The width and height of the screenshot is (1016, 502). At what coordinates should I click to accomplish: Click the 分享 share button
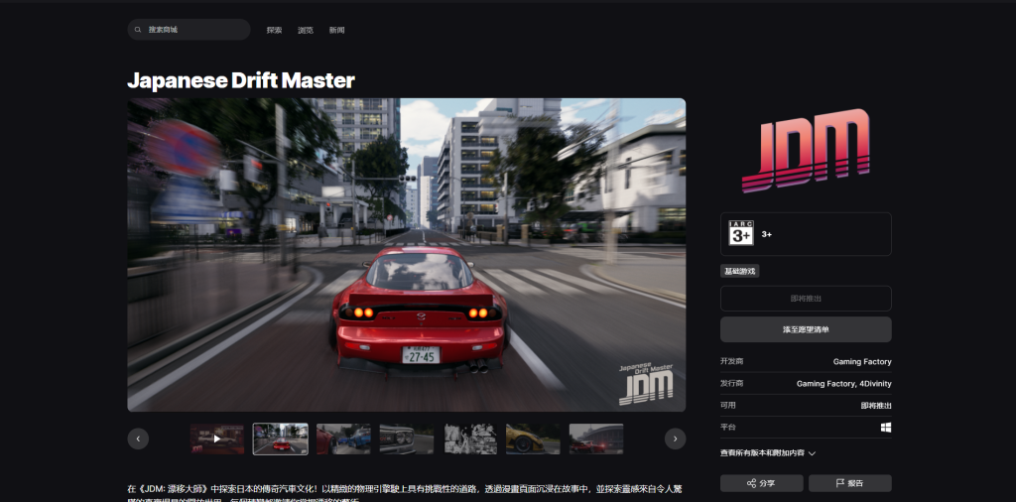tap(761, 483)
